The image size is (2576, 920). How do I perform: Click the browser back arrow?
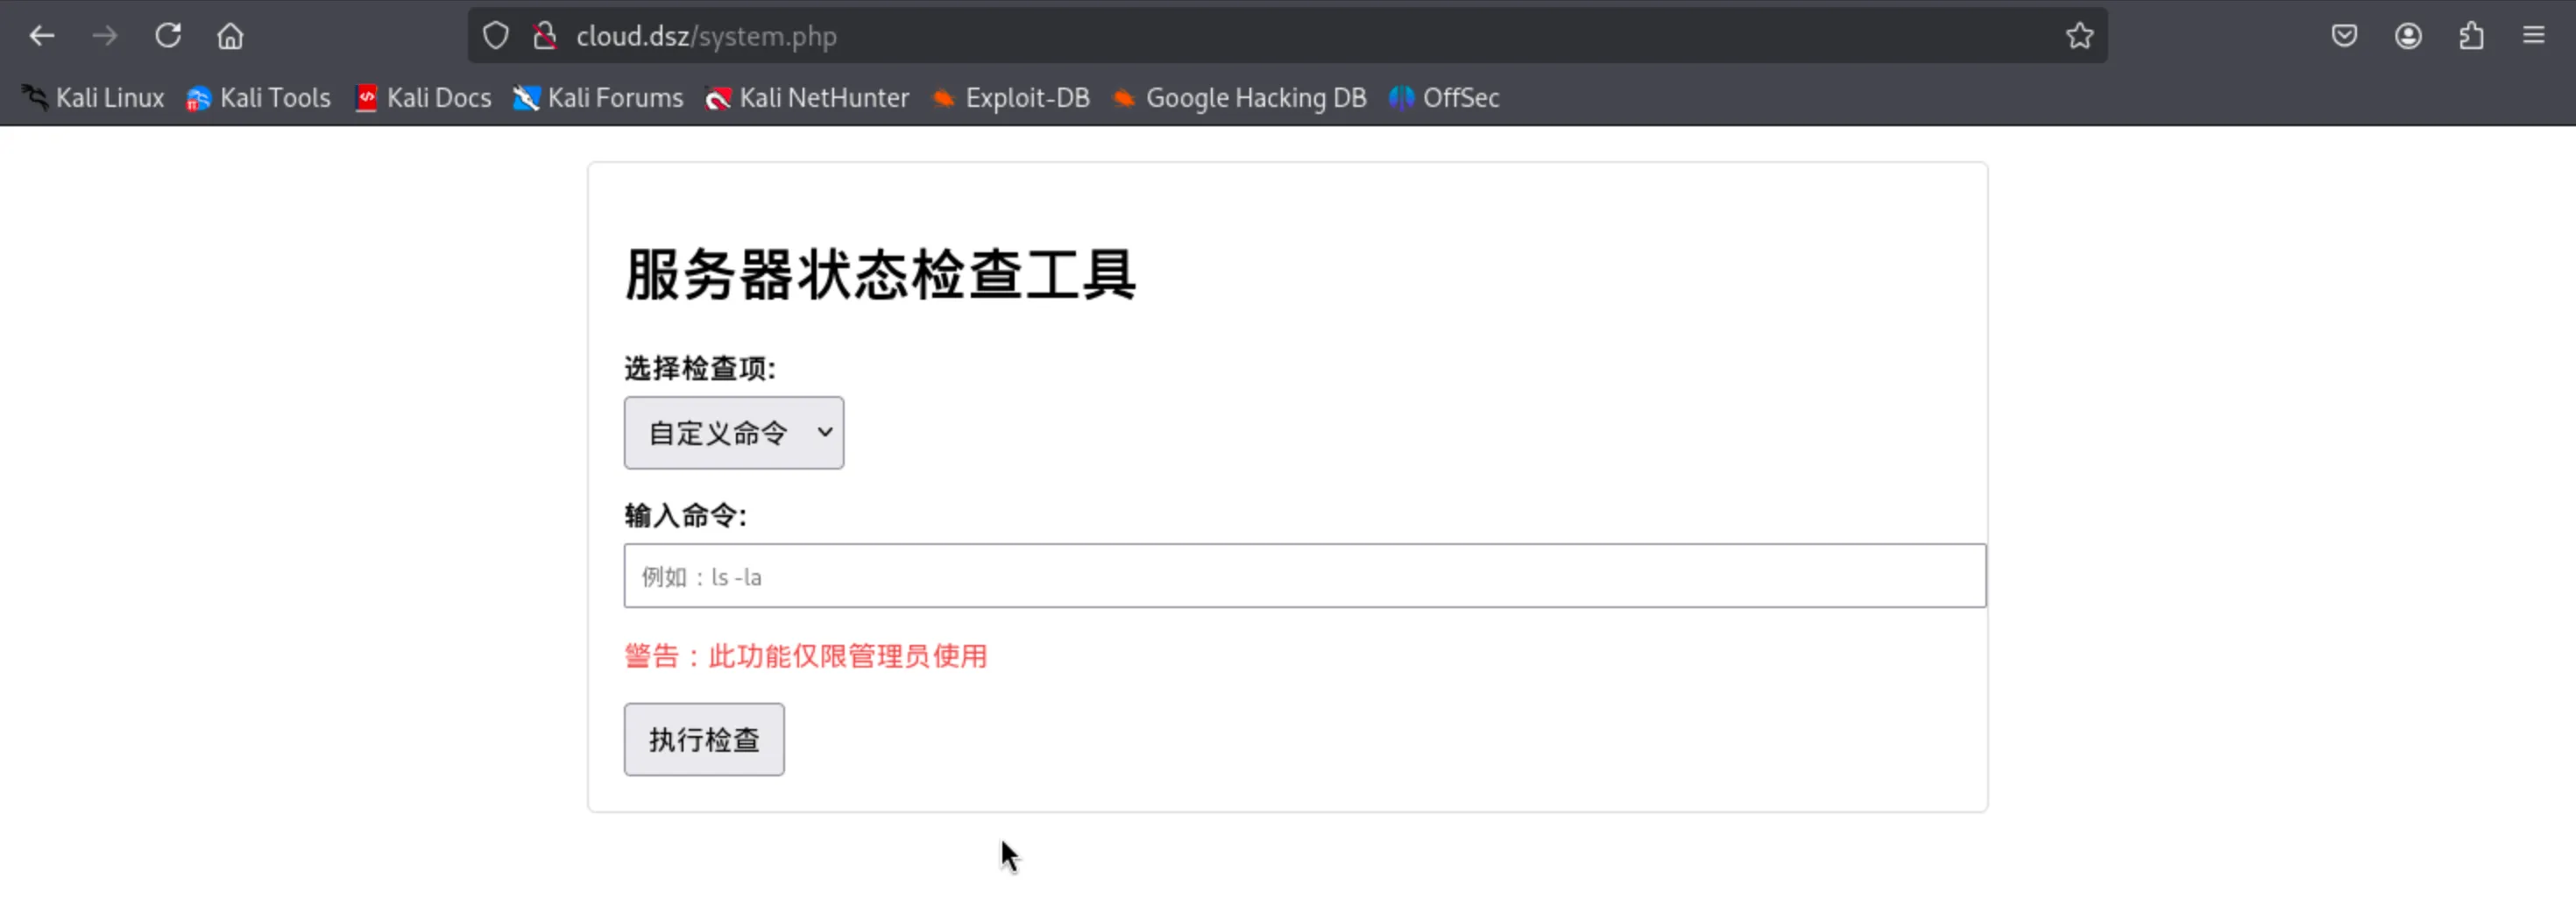[42, 36]
